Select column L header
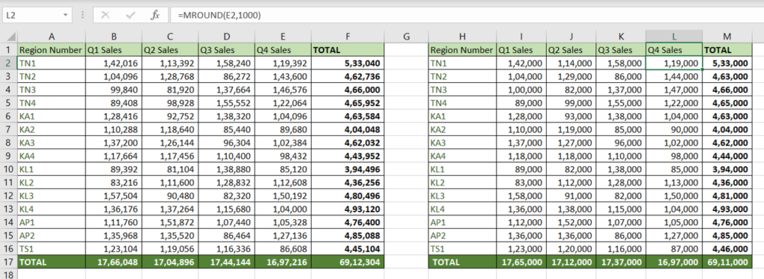The image size is (764, 279). click(x=674, y=37)
